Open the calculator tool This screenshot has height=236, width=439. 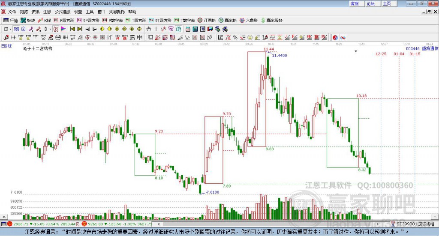[x=195, y=29]
